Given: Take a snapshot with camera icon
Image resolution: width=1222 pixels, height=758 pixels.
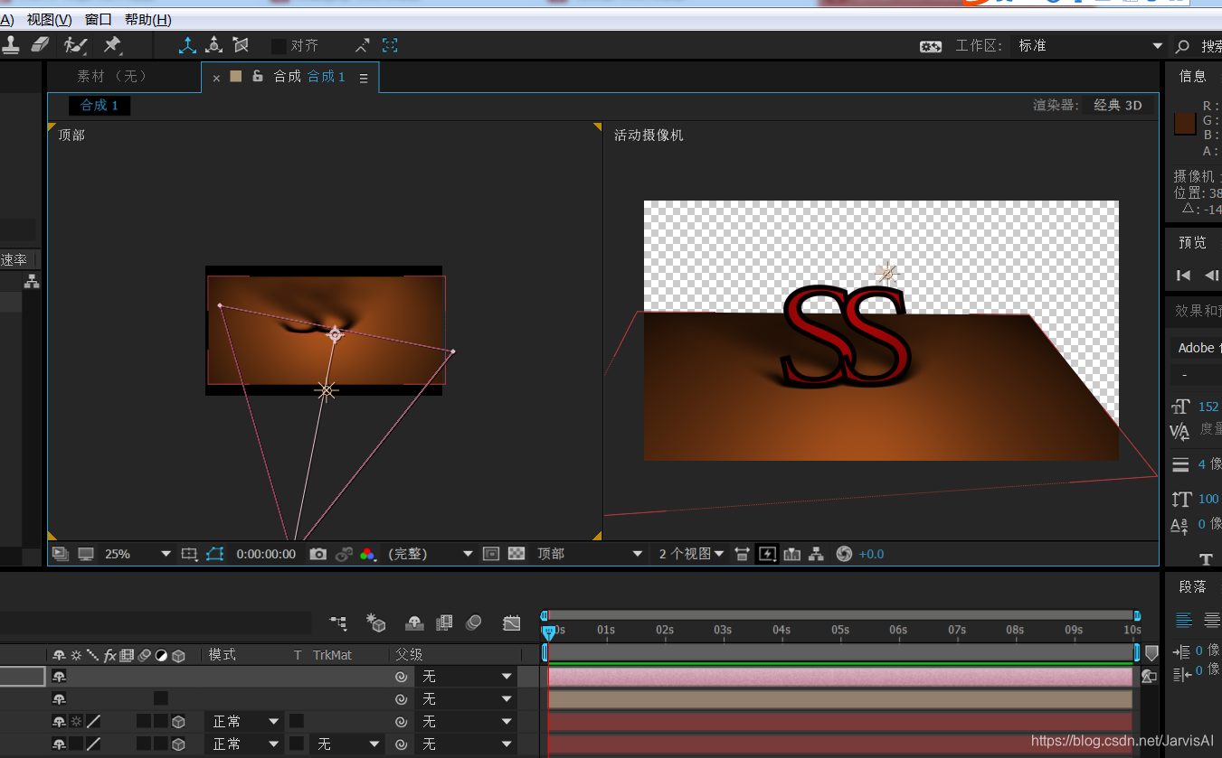Looking at the screenshot, I should click(x=317, y=554).
